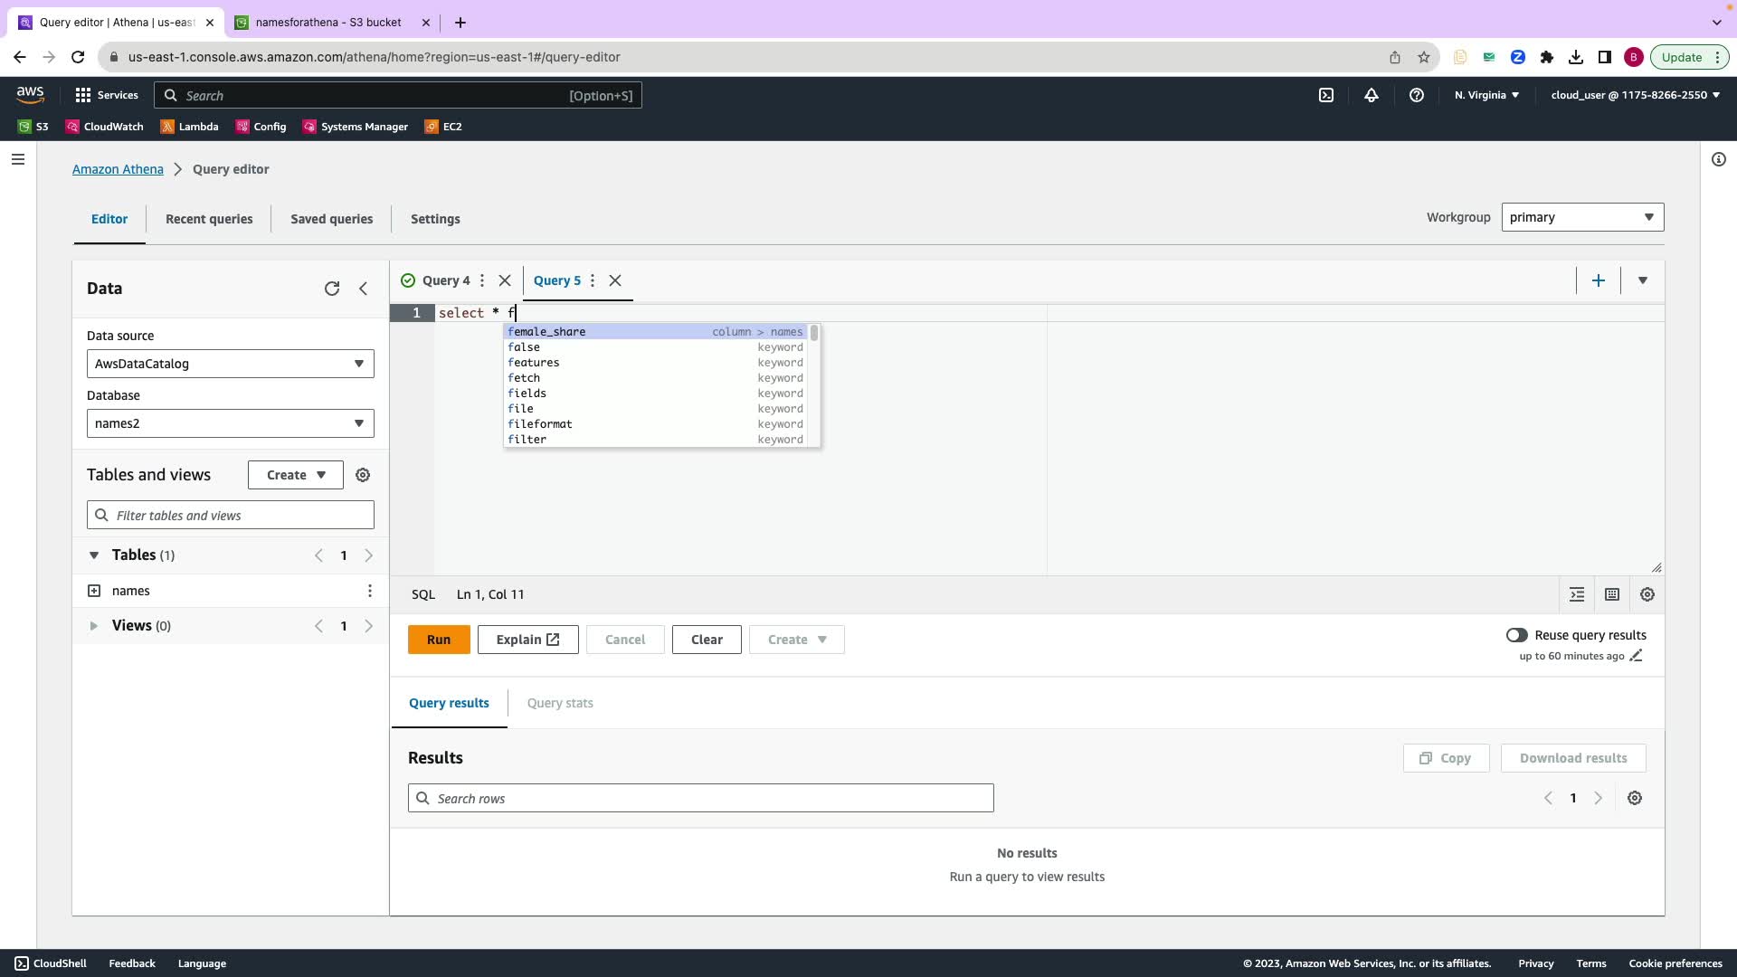Open the Database names2 dropdown

[x=230, y=423]
